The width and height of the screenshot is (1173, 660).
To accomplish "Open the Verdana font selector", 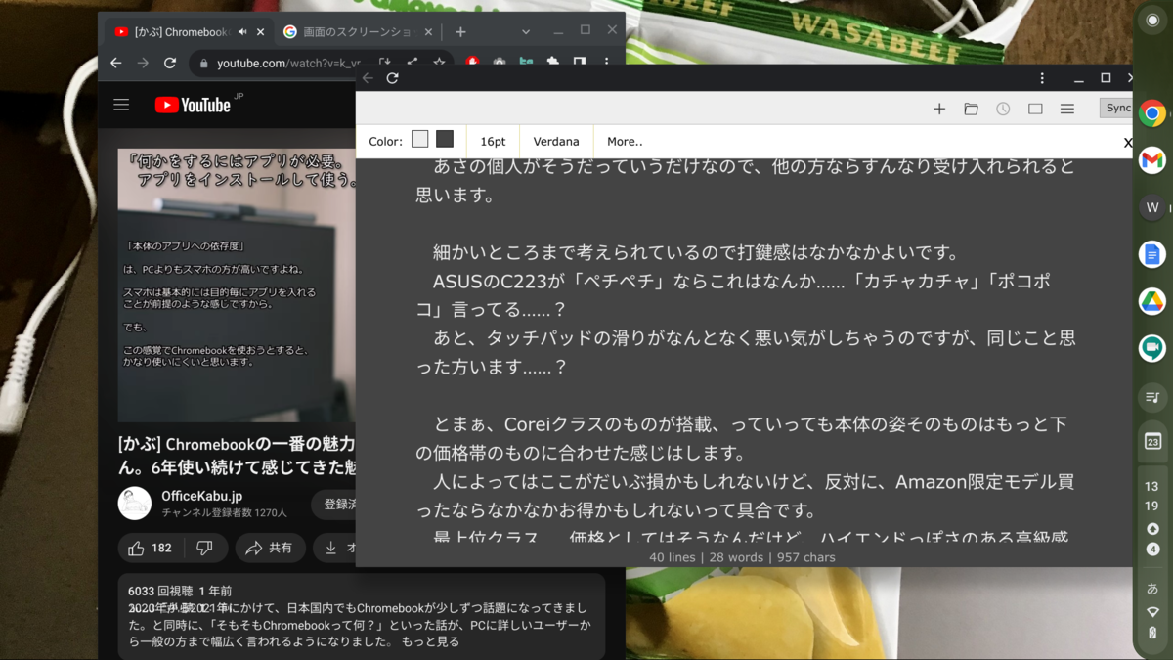I will pos(556,141).
